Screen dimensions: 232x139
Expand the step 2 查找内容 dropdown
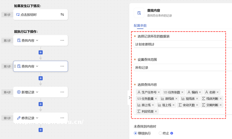pos(37,41)
